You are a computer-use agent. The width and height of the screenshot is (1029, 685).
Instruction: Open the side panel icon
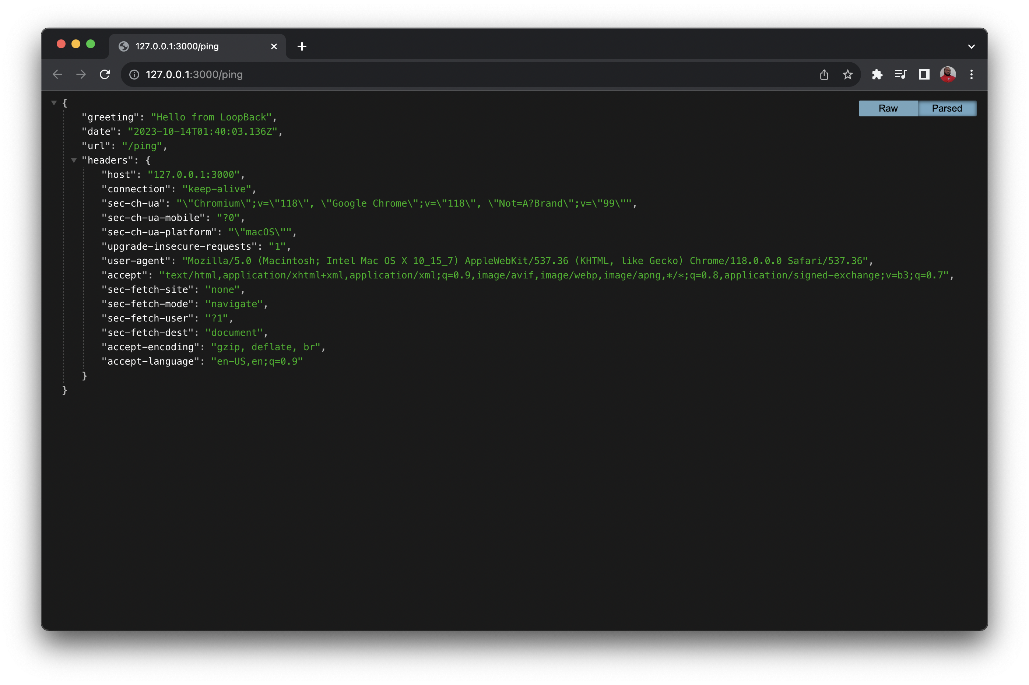[x=923, y=74]
